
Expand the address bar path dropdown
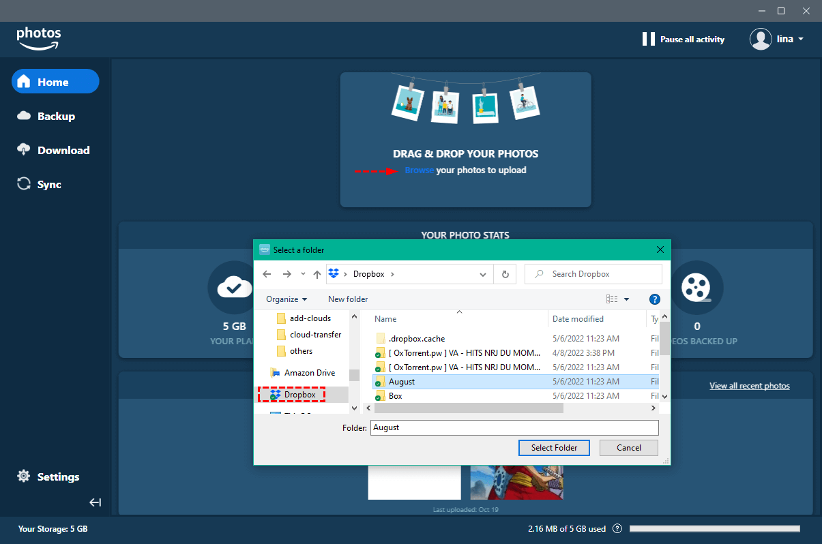(483, 274)
